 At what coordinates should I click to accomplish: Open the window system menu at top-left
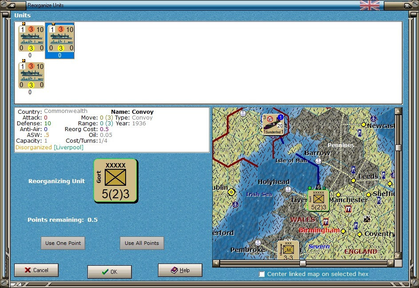click(x=12, y=5)
